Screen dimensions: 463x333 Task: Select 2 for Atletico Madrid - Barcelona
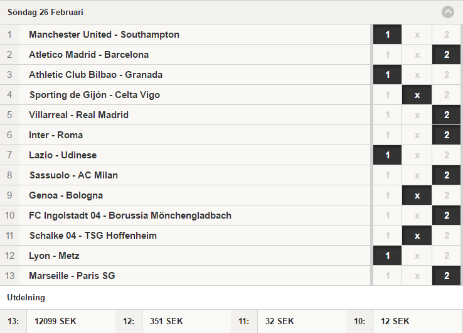[446, 55]
